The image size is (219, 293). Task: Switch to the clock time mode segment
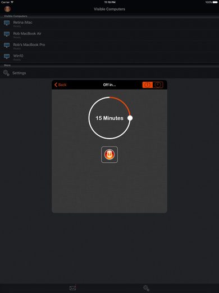pos(158,85)
